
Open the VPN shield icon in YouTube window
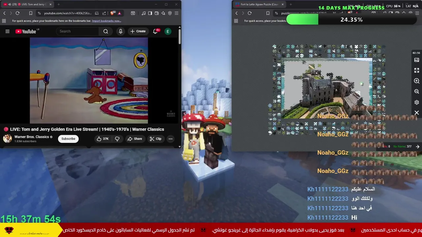tap(170, 13)
